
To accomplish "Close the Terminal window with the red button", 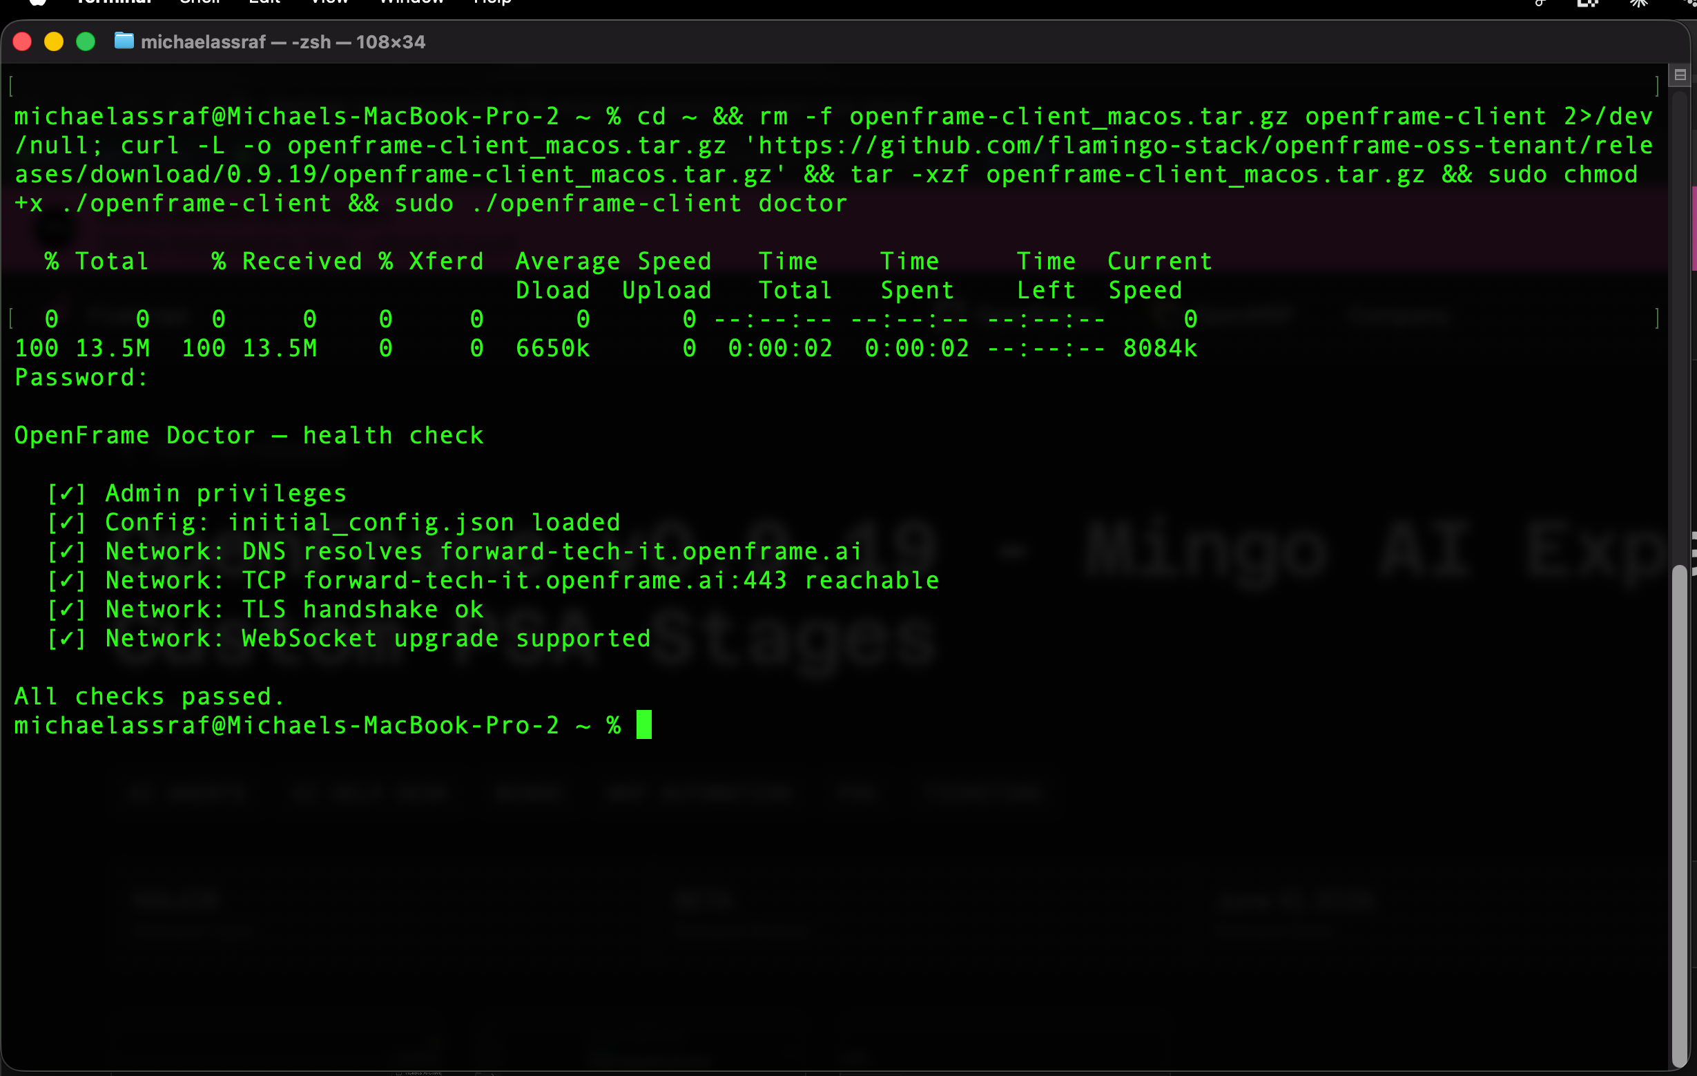I will 23,41.
